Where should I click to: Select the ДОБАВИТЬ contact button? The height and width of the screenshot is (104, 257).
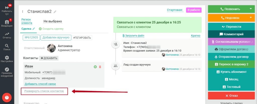coord(49,58)
